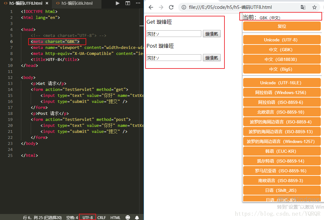
Task: Select 波罗的海周边语言 (ISO-8859-13) encoding
Action: pos(282,132)
